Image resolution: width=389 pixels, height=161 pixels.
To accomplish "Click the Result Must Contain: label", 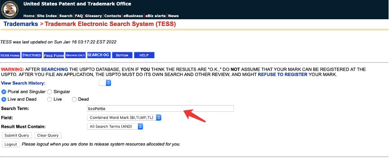I will click(23, 127).
